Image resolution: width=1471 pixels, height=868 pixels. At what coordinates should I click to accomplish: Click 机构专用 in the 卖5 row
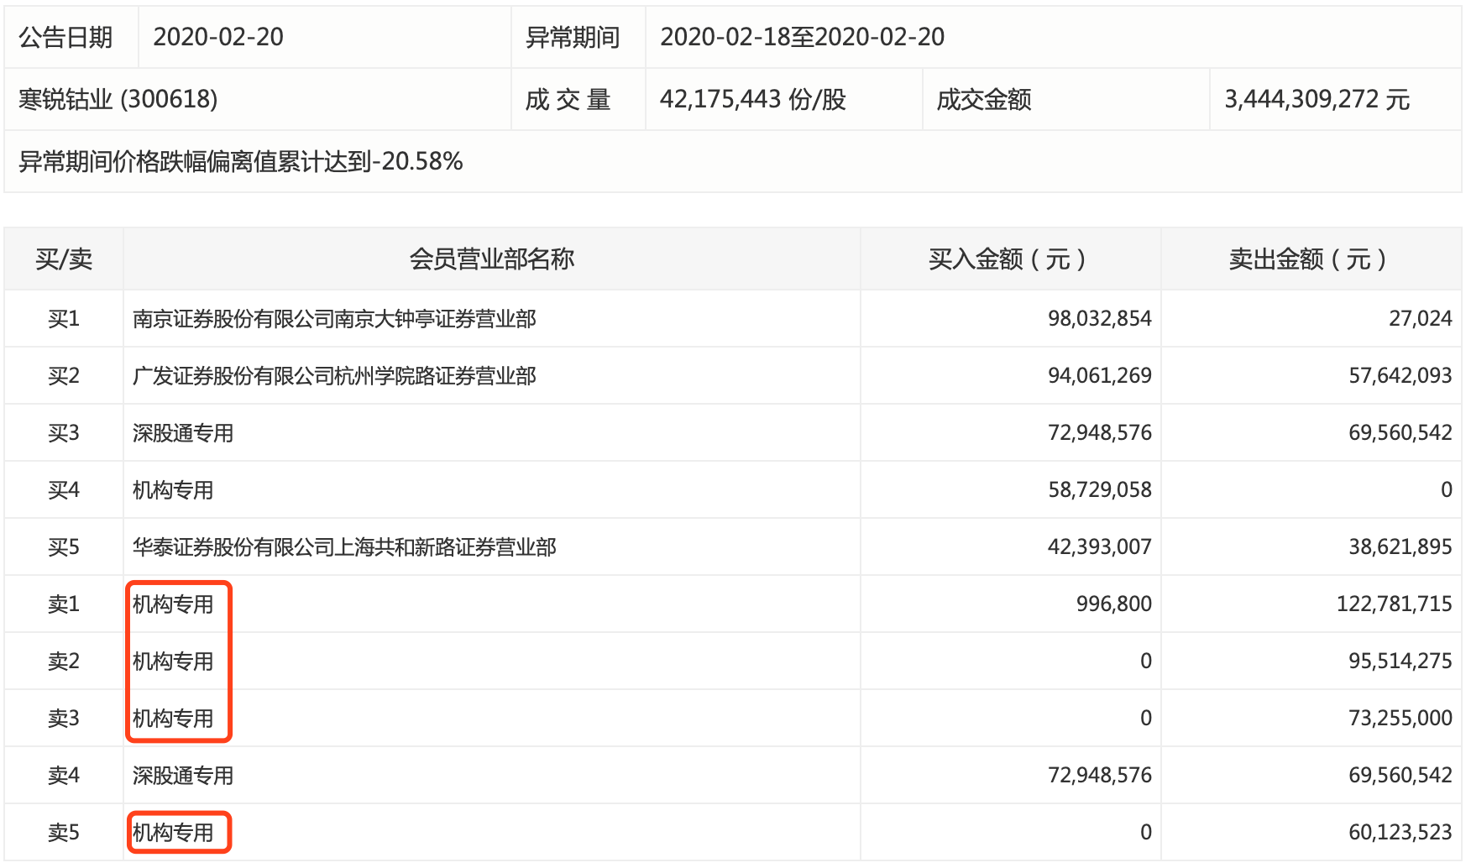tap(173, 832)
